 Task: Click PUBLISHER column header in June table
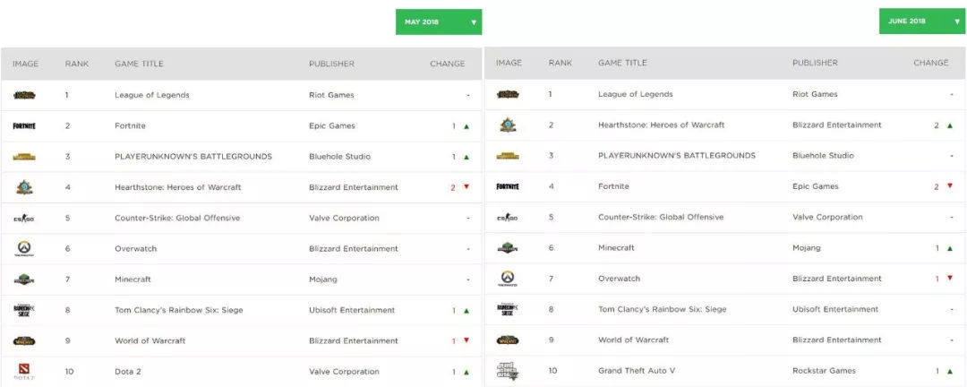[816, 63]
